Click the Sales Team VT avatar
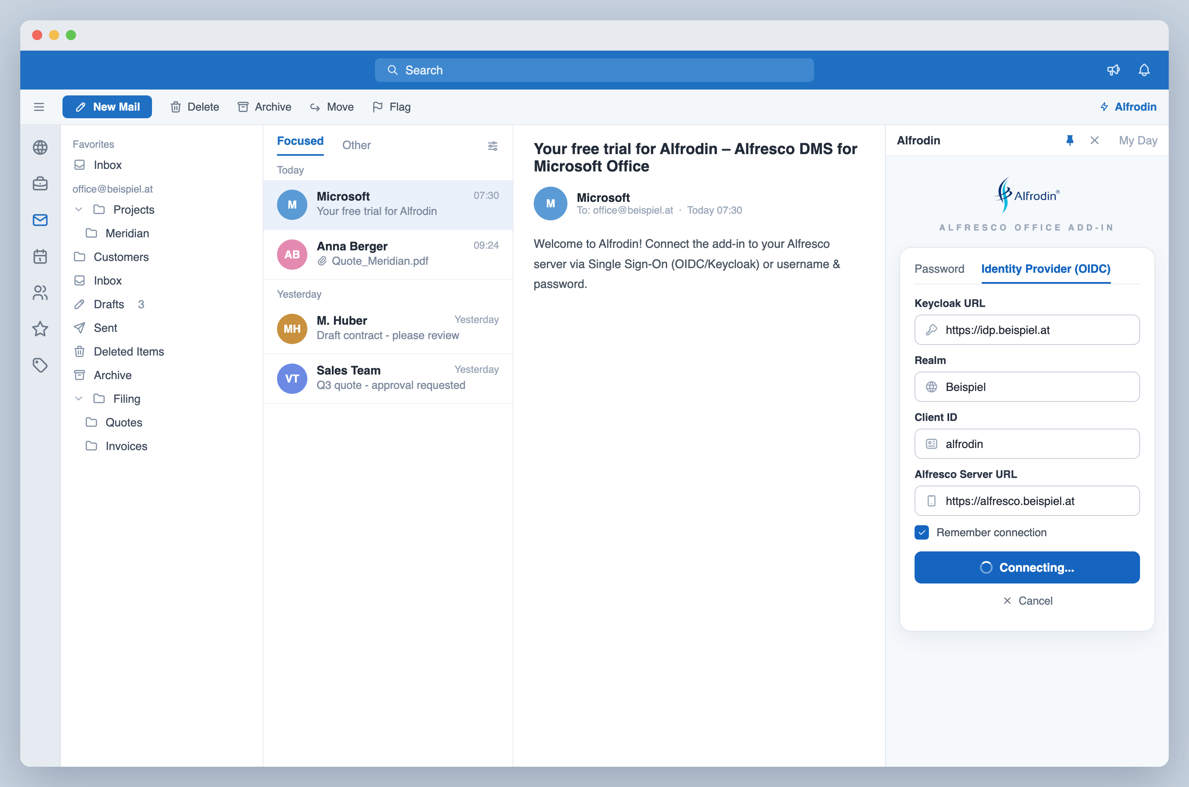 [x=292, y=378]
